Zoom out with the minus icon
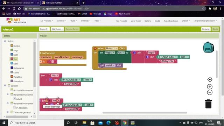The width and height of the screenshot is (224, 126). tap(210, 92)
